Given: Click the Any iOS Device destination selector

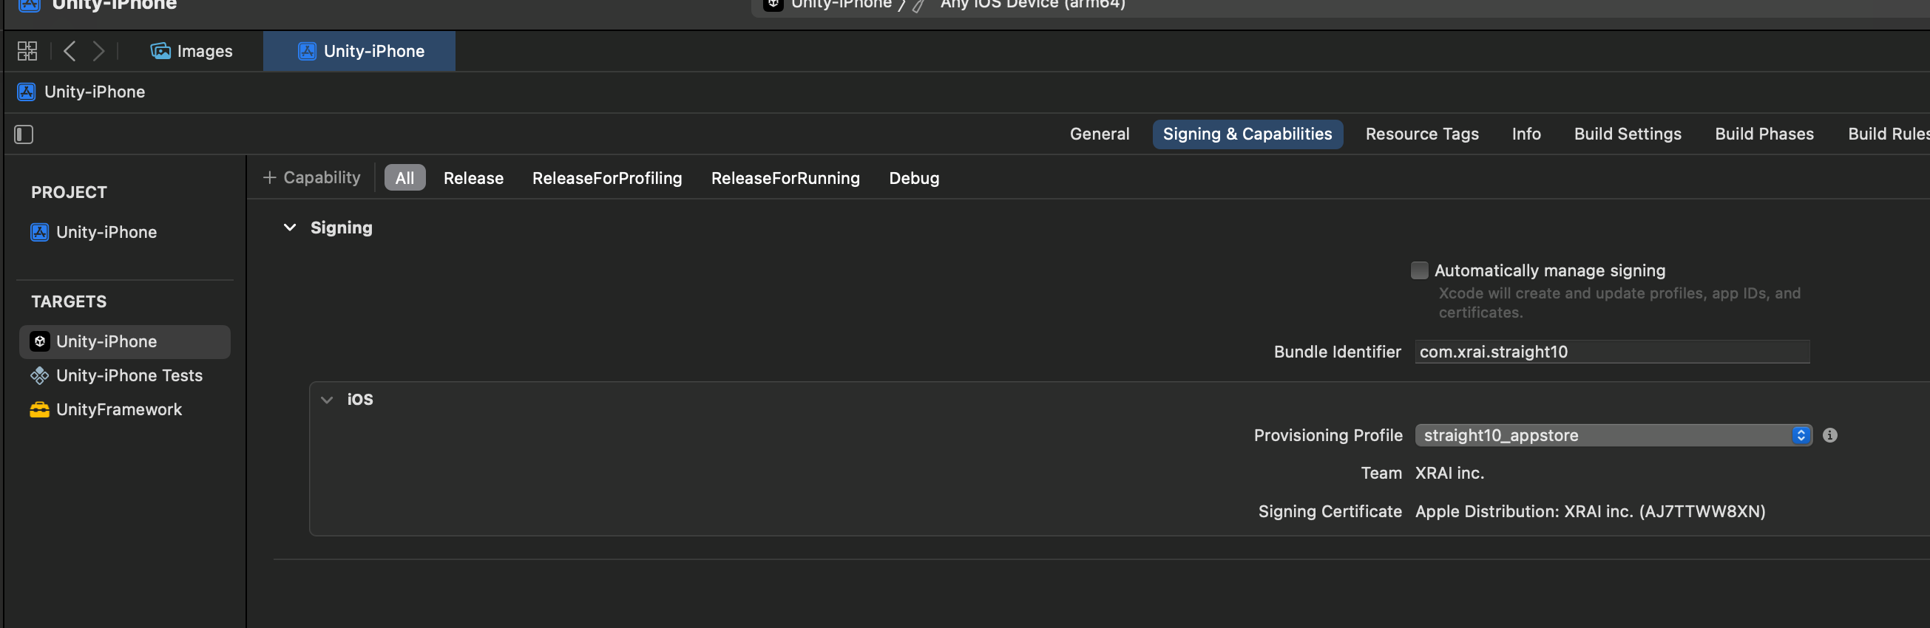Looking at the screenshot, I should click(1032, 4).
